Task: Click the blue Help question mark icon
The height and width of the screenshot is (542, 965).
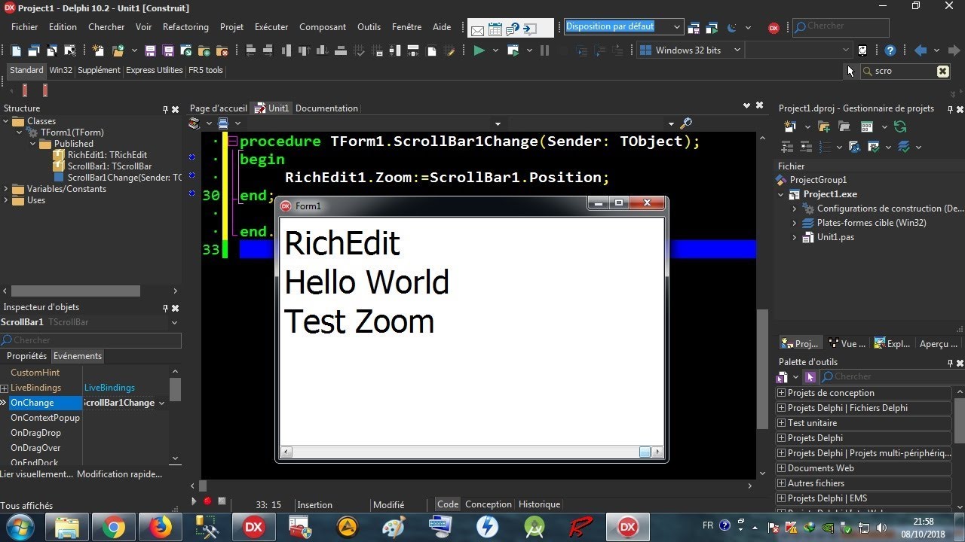Action: pyautogui.click(x=890, y=50)
